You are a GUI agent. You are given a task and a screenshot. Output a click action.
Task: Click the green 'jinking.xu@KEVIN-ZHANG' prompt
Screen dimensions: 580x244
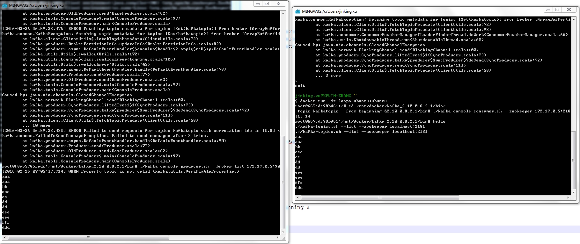323,96
